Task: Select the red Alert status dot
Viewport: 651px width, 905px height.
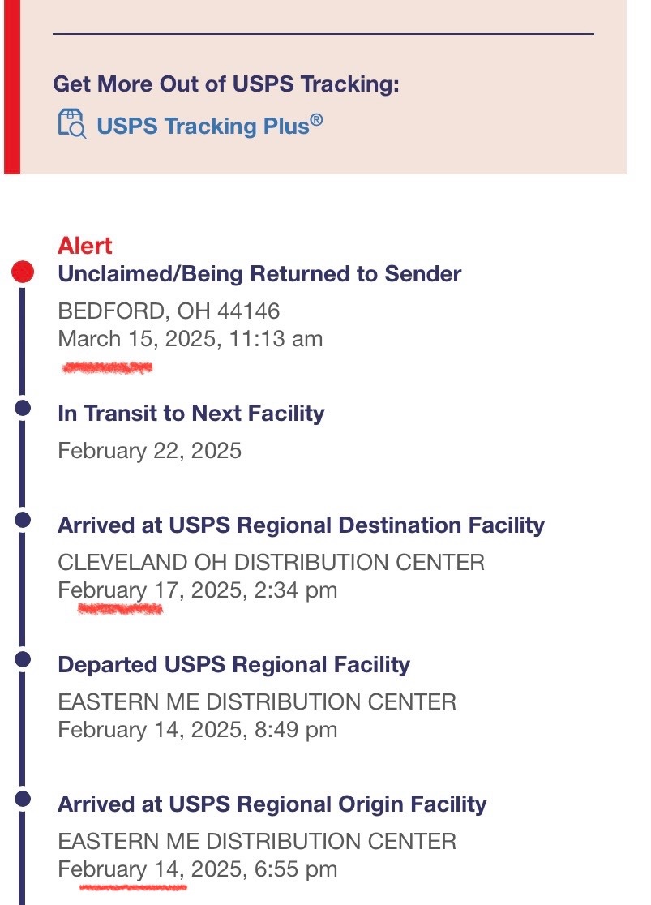Action: (x=23, y=272)
